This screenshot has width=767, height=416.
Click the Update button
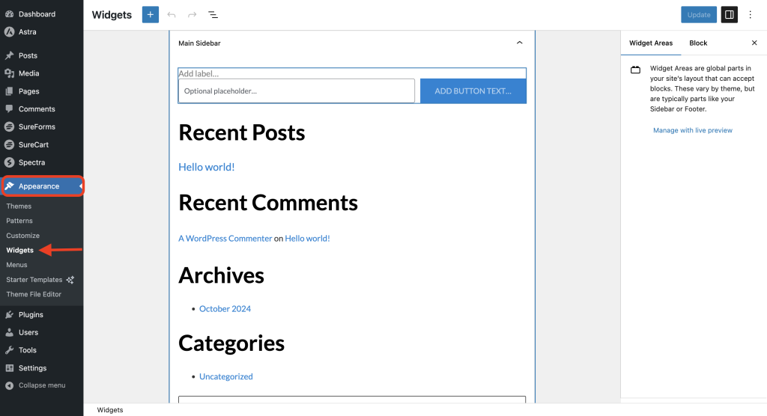tap(699, 15)
